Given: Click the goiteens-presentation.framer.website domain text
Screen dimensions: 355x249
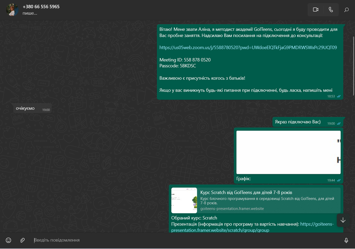Looking at the screenshot, I should click(x=232, y=209).
